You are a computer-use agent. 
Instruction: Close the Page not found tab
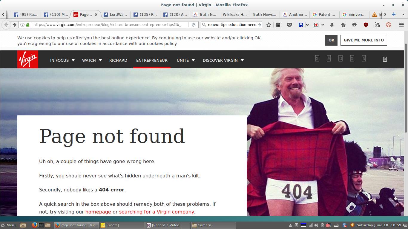96,14
